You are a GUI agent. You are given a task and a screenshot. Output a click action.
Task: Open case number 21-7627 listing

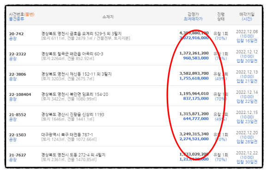click(18, 155)
